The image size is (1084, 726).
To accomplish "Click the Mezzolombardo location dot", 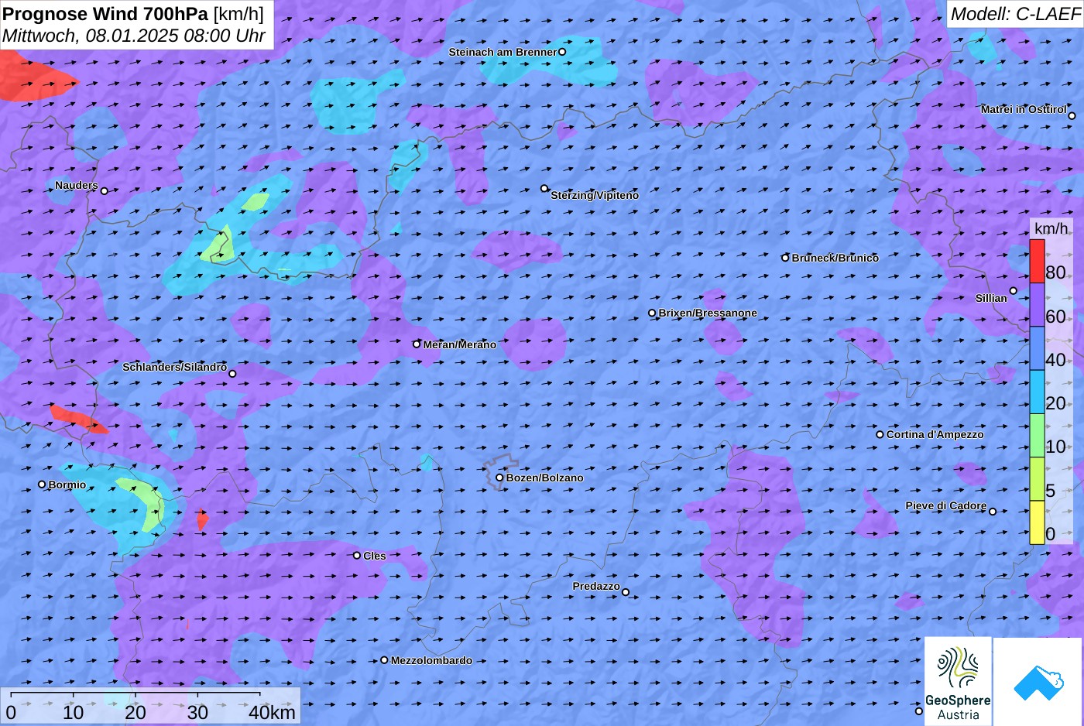I will point(384,660).
